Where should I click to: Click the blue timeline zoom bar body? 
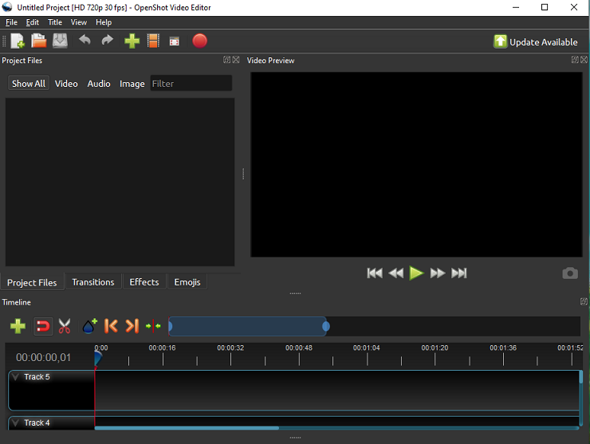(248, 326)
